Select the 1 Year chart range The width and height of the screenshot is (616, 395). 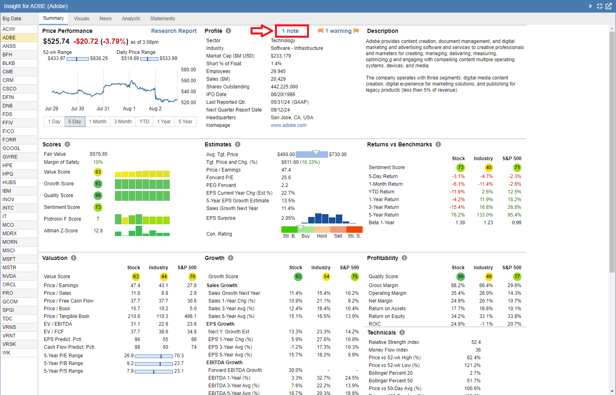point(164,122)
